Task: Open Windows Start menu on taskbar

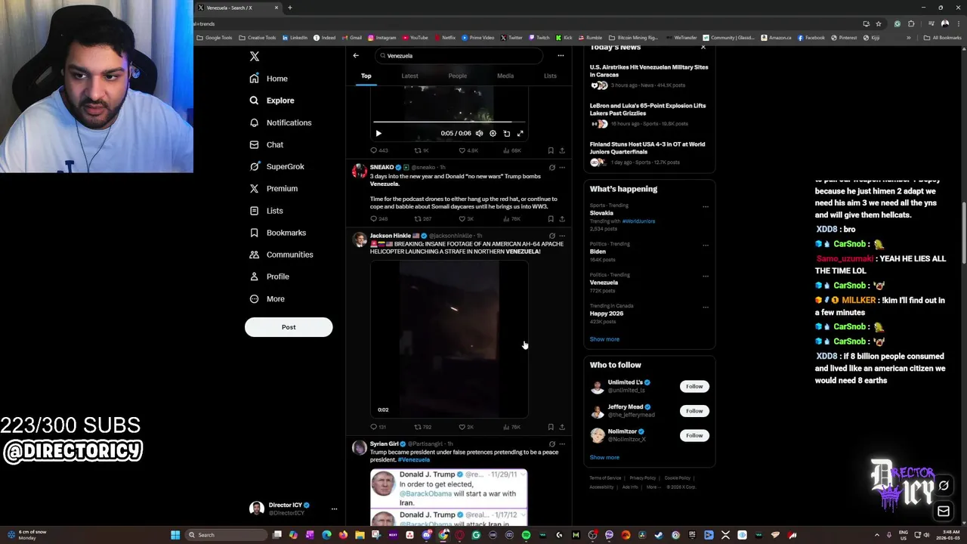Action: click(175, 535)
